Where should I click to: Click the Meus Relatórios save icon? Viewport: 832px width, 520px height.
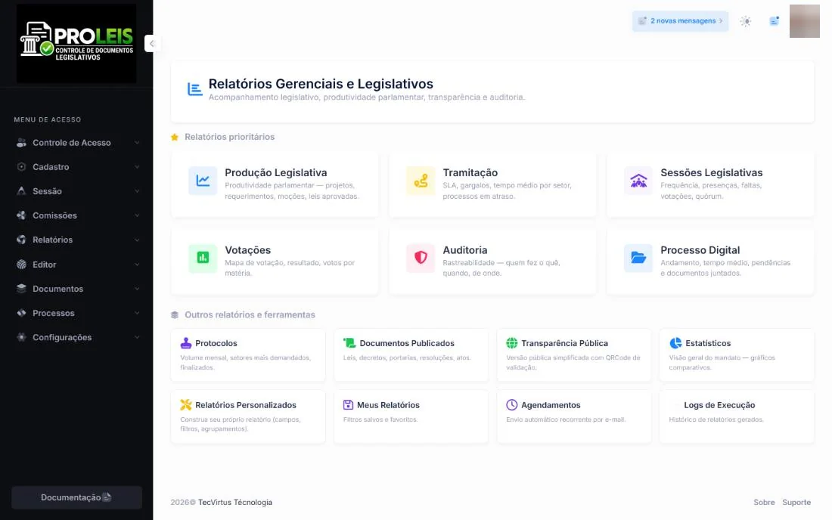tap(348, 405)
